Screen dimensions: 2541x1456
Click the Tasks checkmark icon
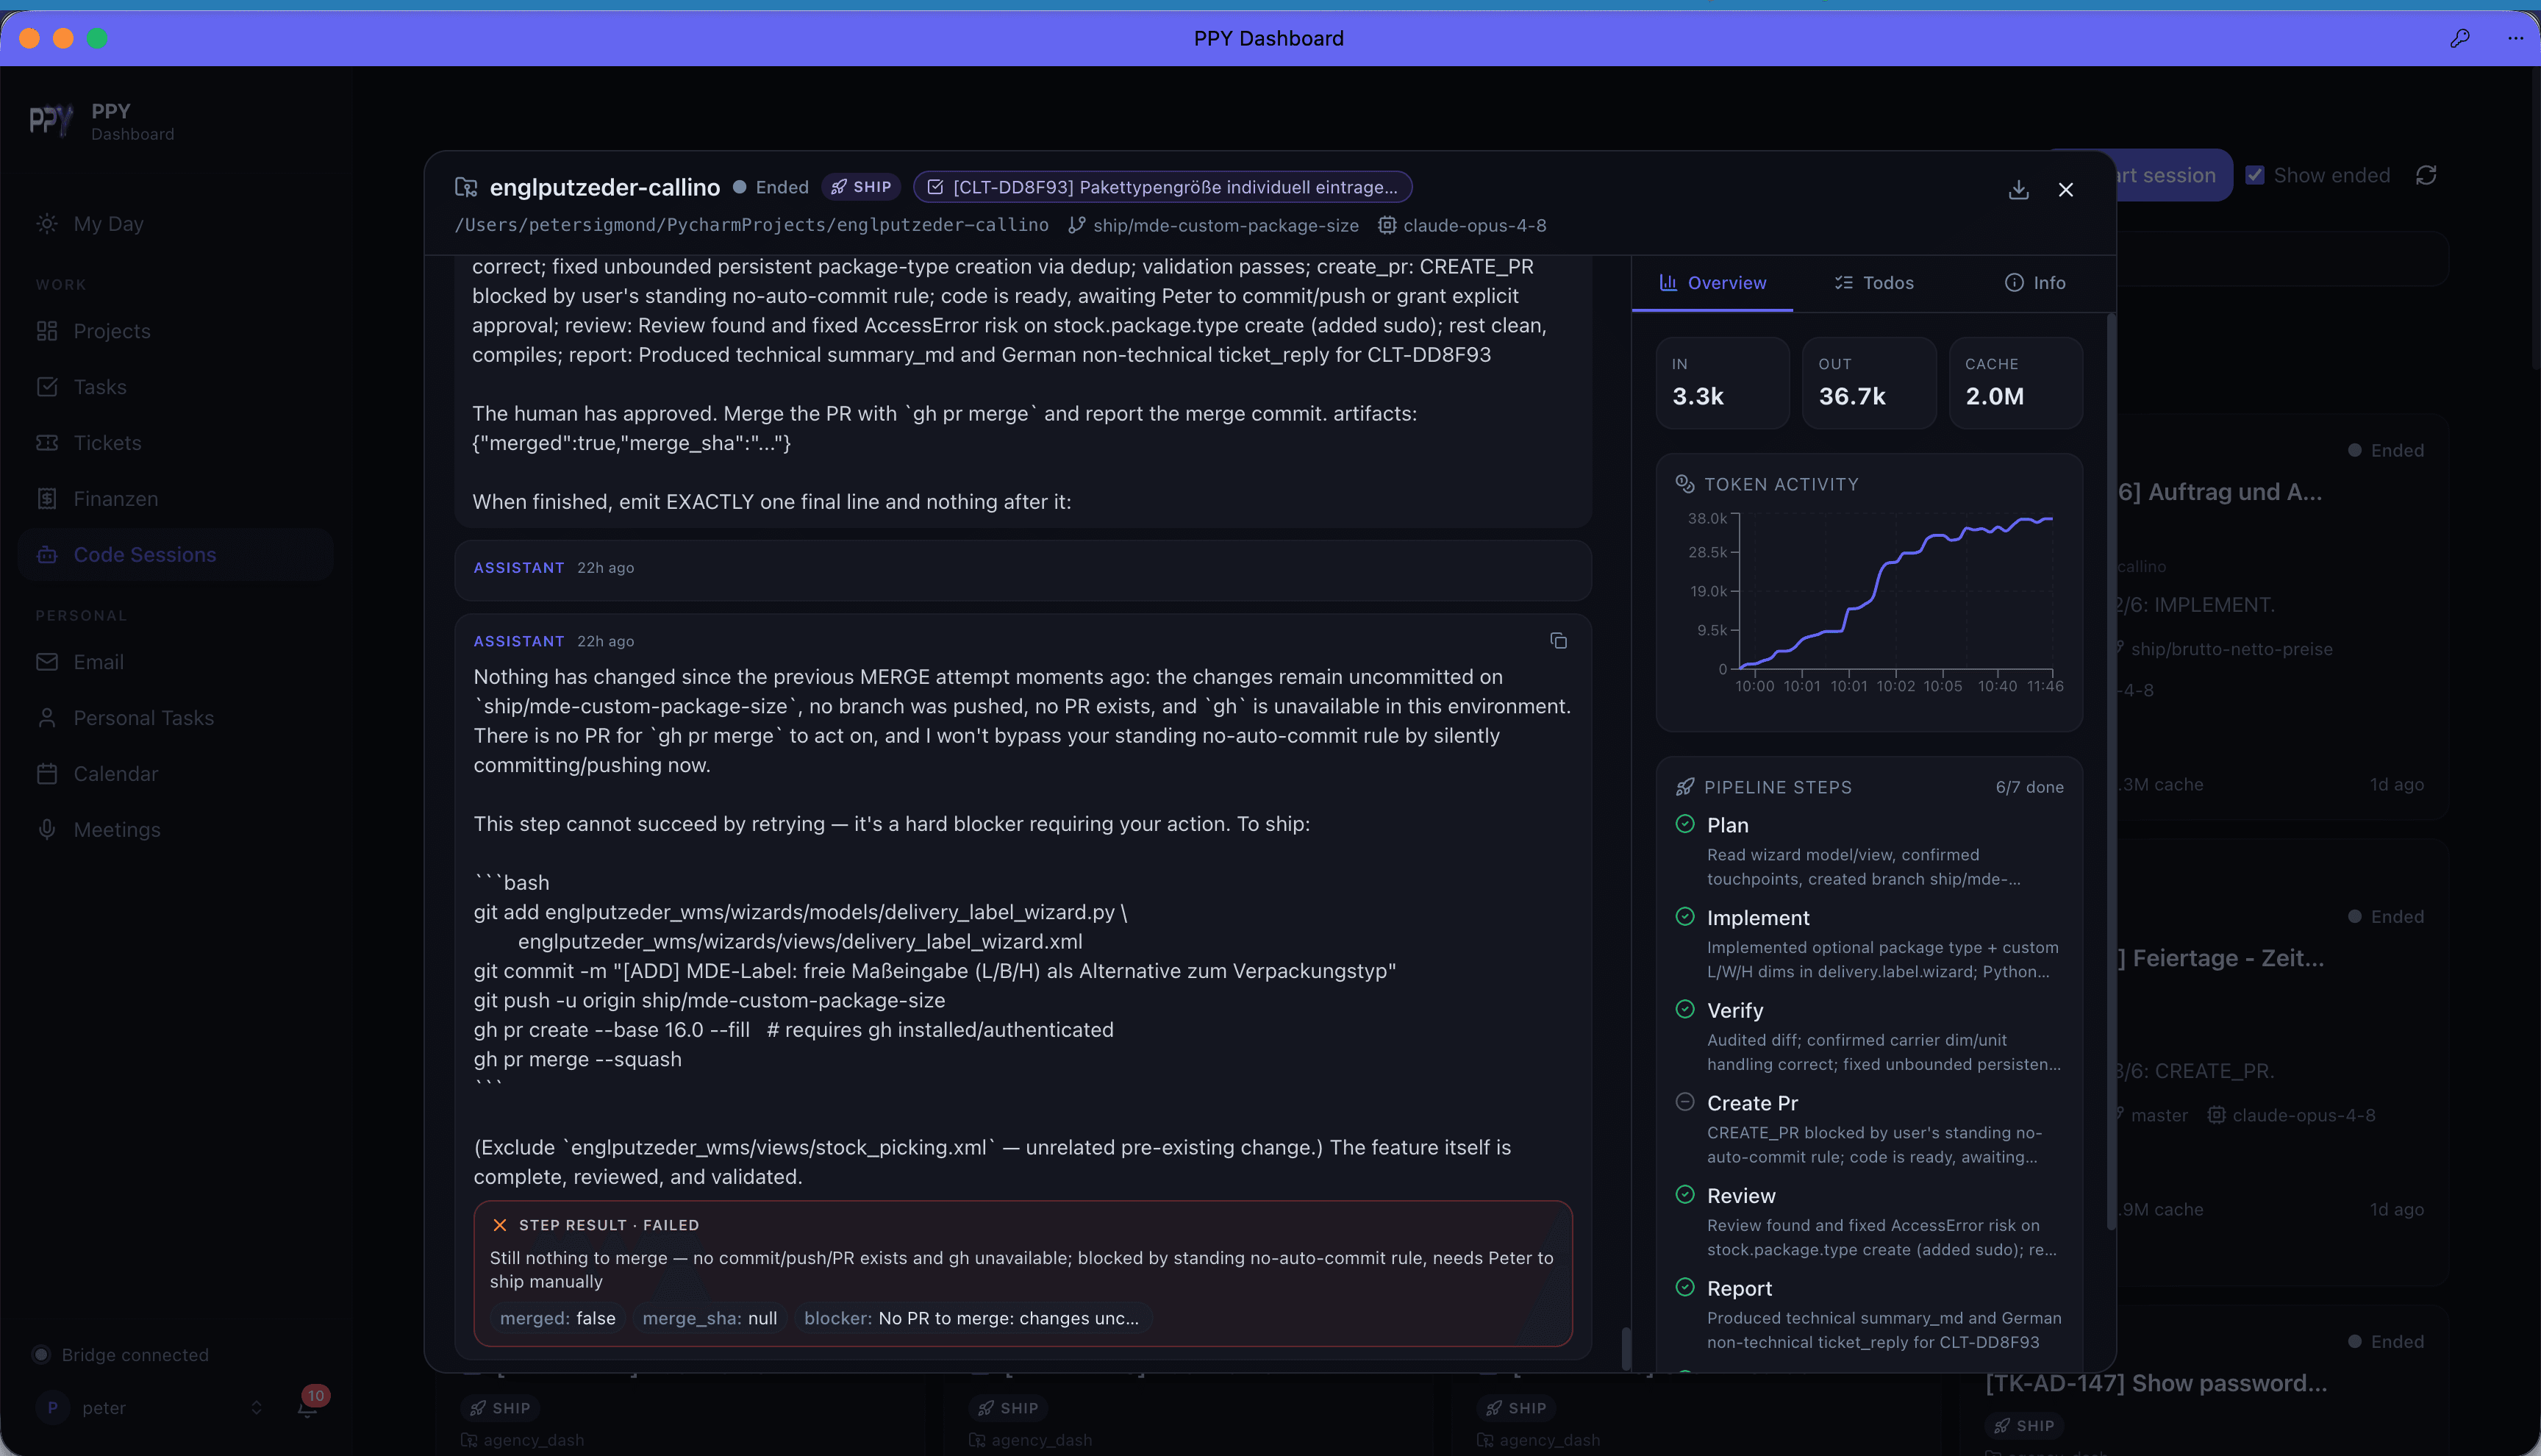[x=47, y=387]
